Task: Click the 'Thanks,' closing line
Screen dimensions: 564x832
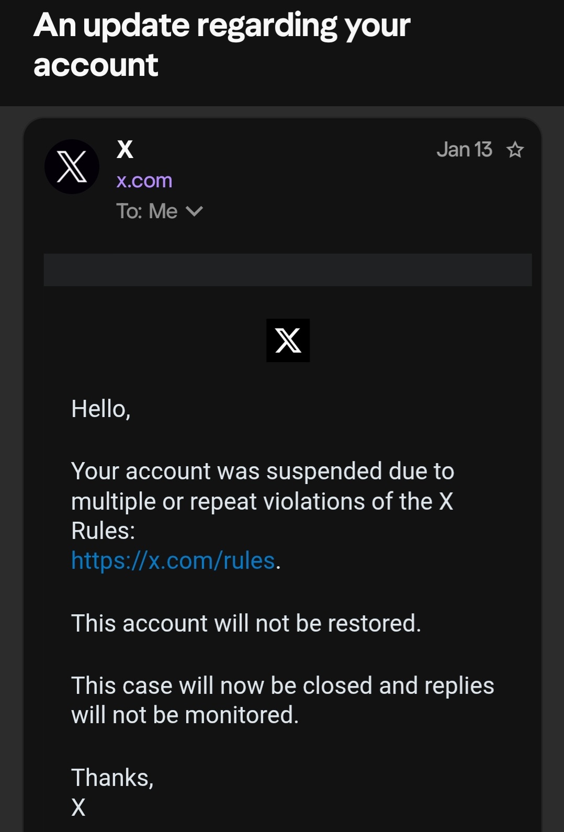Action: pyautogui.click(x=112, y=778)
